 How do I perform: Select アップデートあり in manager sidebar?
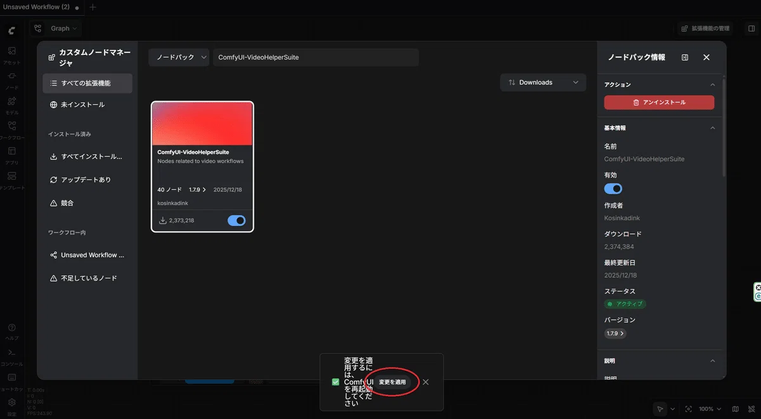88,180
